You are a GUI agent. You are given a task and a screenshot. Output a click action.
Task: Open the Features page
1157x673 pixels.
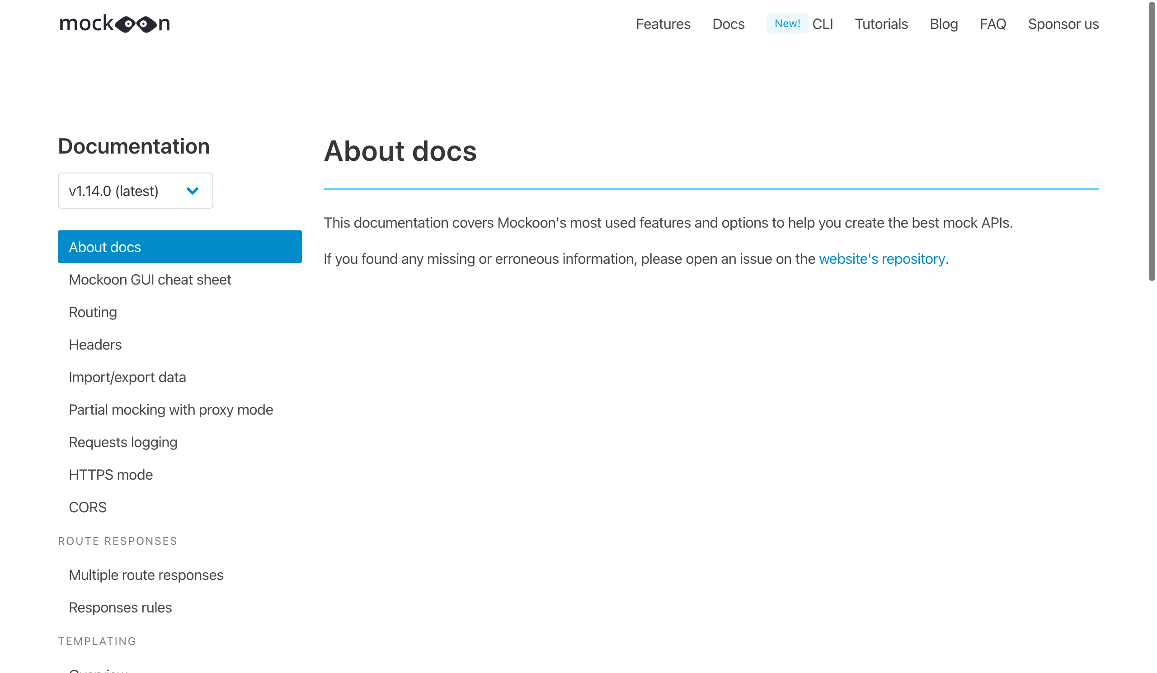pos(663,24)
